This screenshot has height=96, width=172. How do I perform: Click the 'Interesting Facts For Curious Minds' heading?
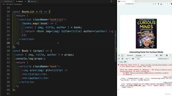pos(146,52)
